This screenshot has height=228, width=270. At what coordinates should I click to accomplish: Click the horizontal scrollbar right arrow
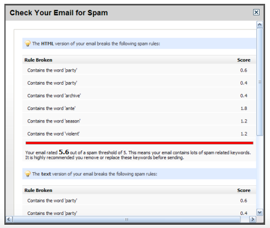[253, 219]
